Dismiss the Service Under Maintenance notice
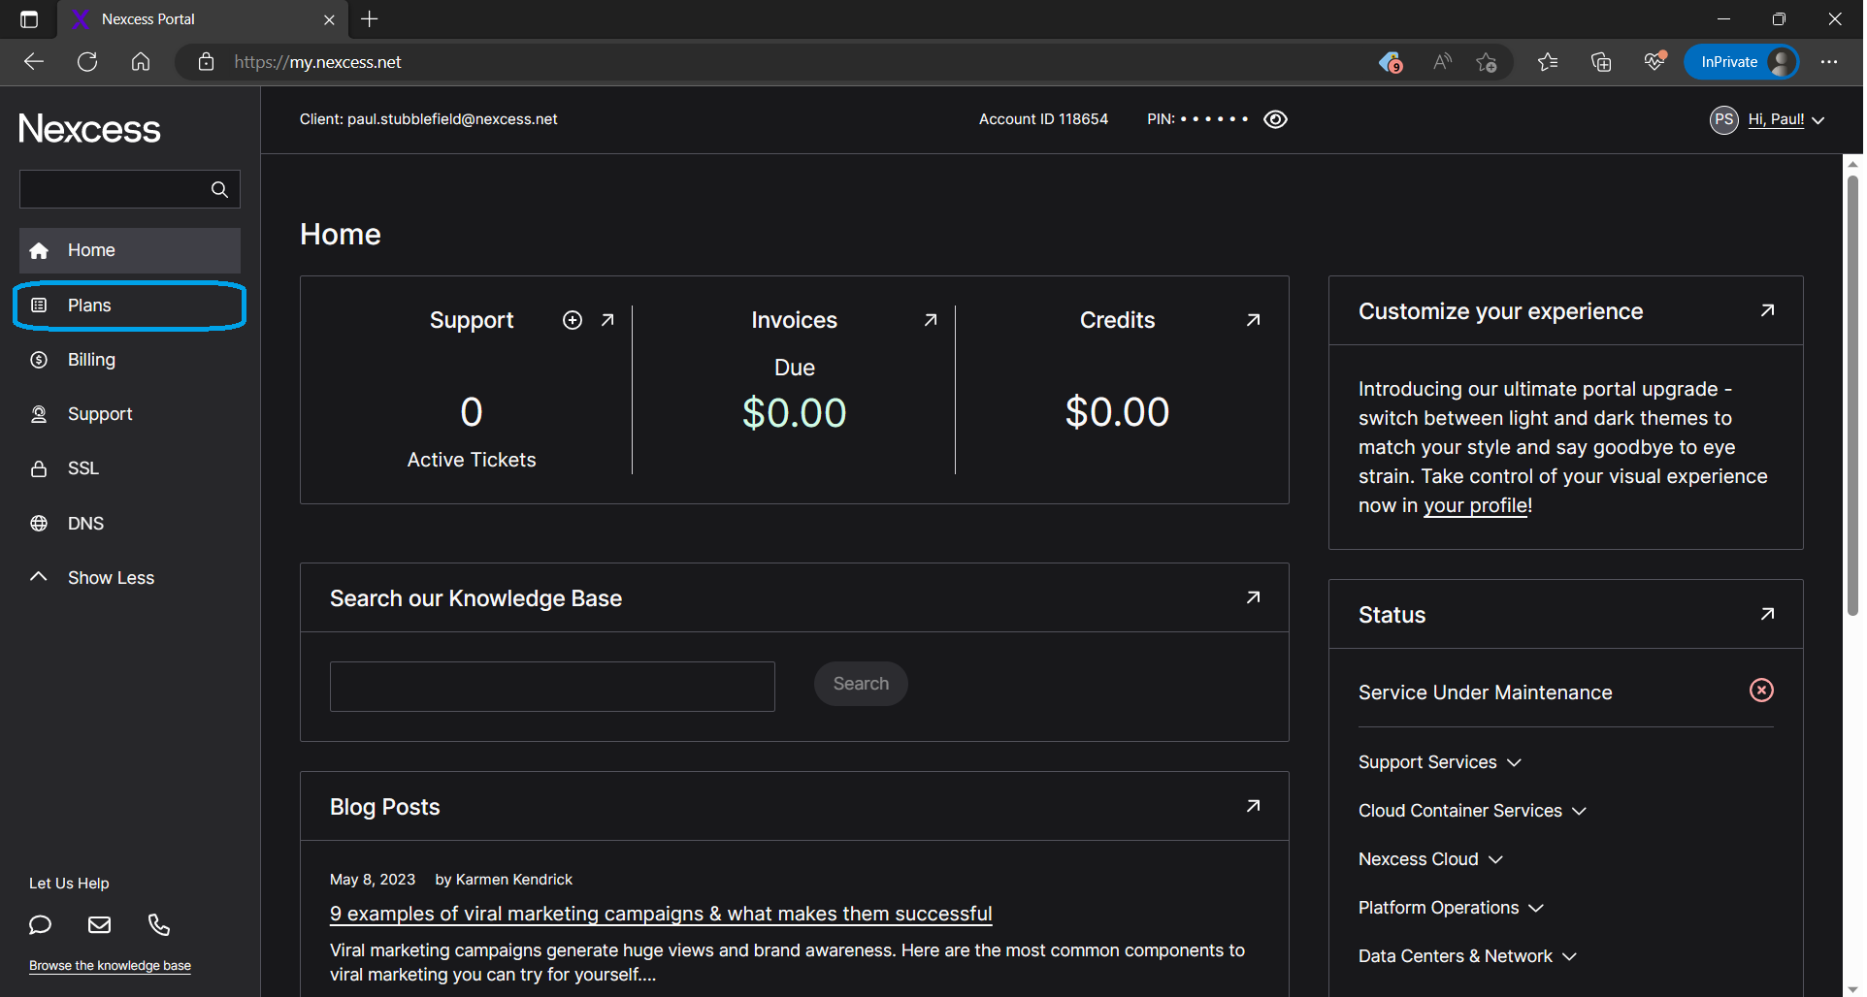This screenshot has width=1867, height=997. click(x=1760, y=691)
